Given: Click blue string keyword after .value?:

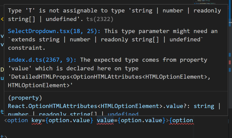Looking at the screenshot, I should click(204, 106).
